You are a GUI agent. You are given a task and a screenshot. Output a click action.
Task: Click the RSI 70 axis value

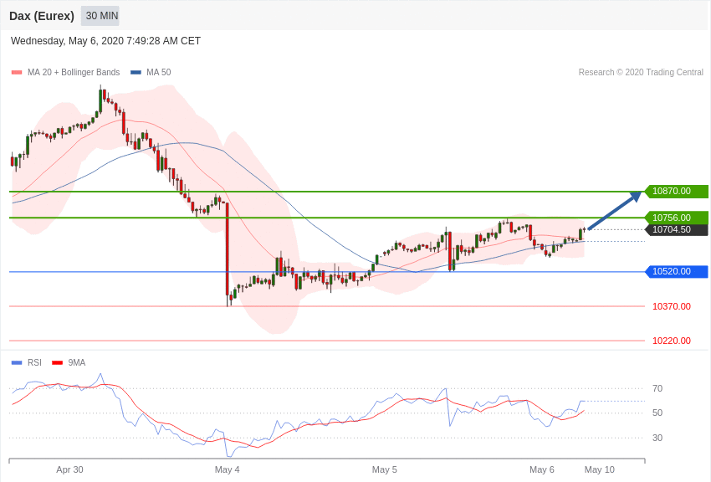coord(657,388)
